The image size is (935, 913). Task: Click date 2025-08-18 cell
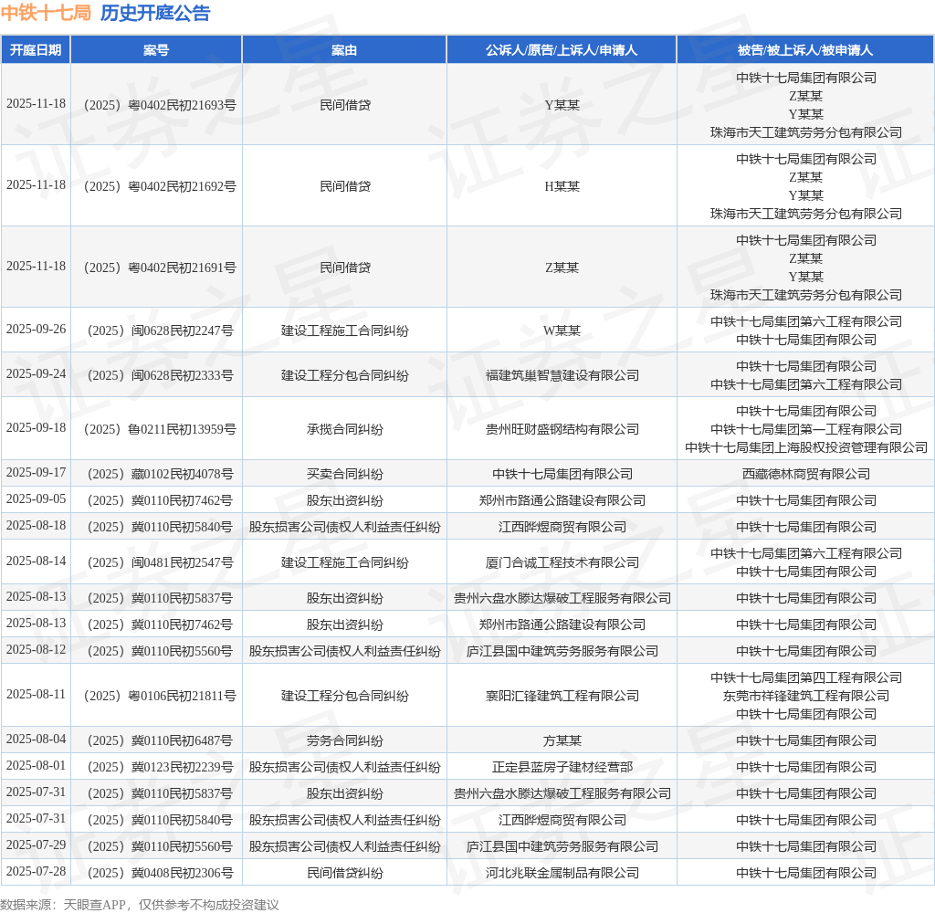[36, 525]
